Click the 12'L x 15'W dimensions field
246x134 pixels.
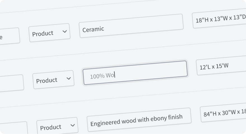point(222,66)
